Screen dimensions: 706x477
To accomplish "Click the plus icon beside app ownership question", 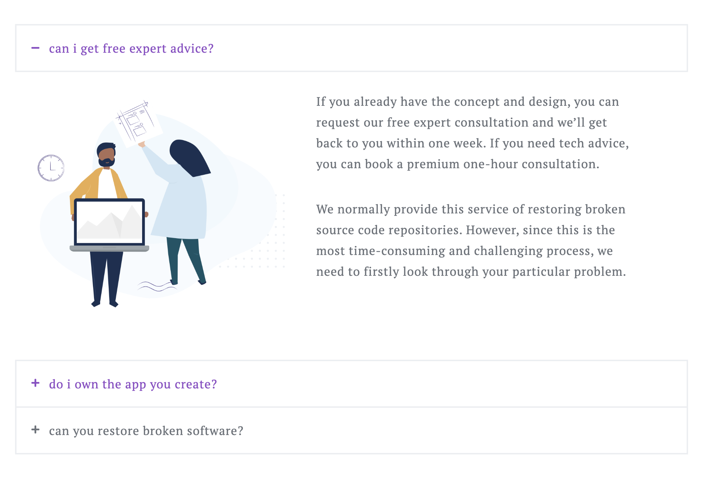I will (x=36, y=383).
